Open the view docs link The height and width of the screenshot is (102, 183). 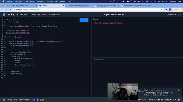tap(163, 90)
